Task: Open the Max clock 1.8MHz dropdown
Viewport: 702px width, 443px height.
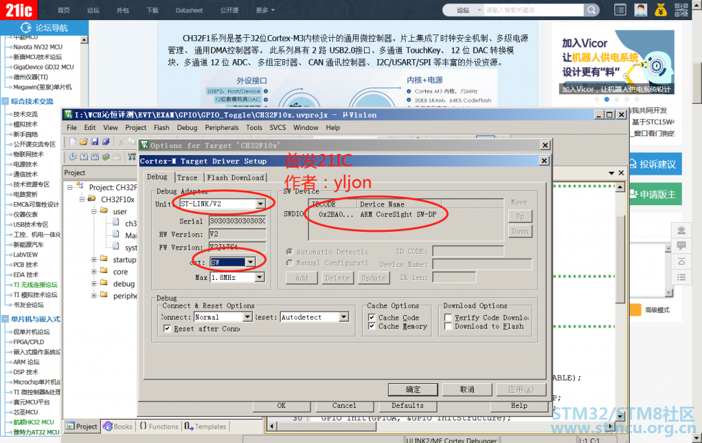Action: 259,277
